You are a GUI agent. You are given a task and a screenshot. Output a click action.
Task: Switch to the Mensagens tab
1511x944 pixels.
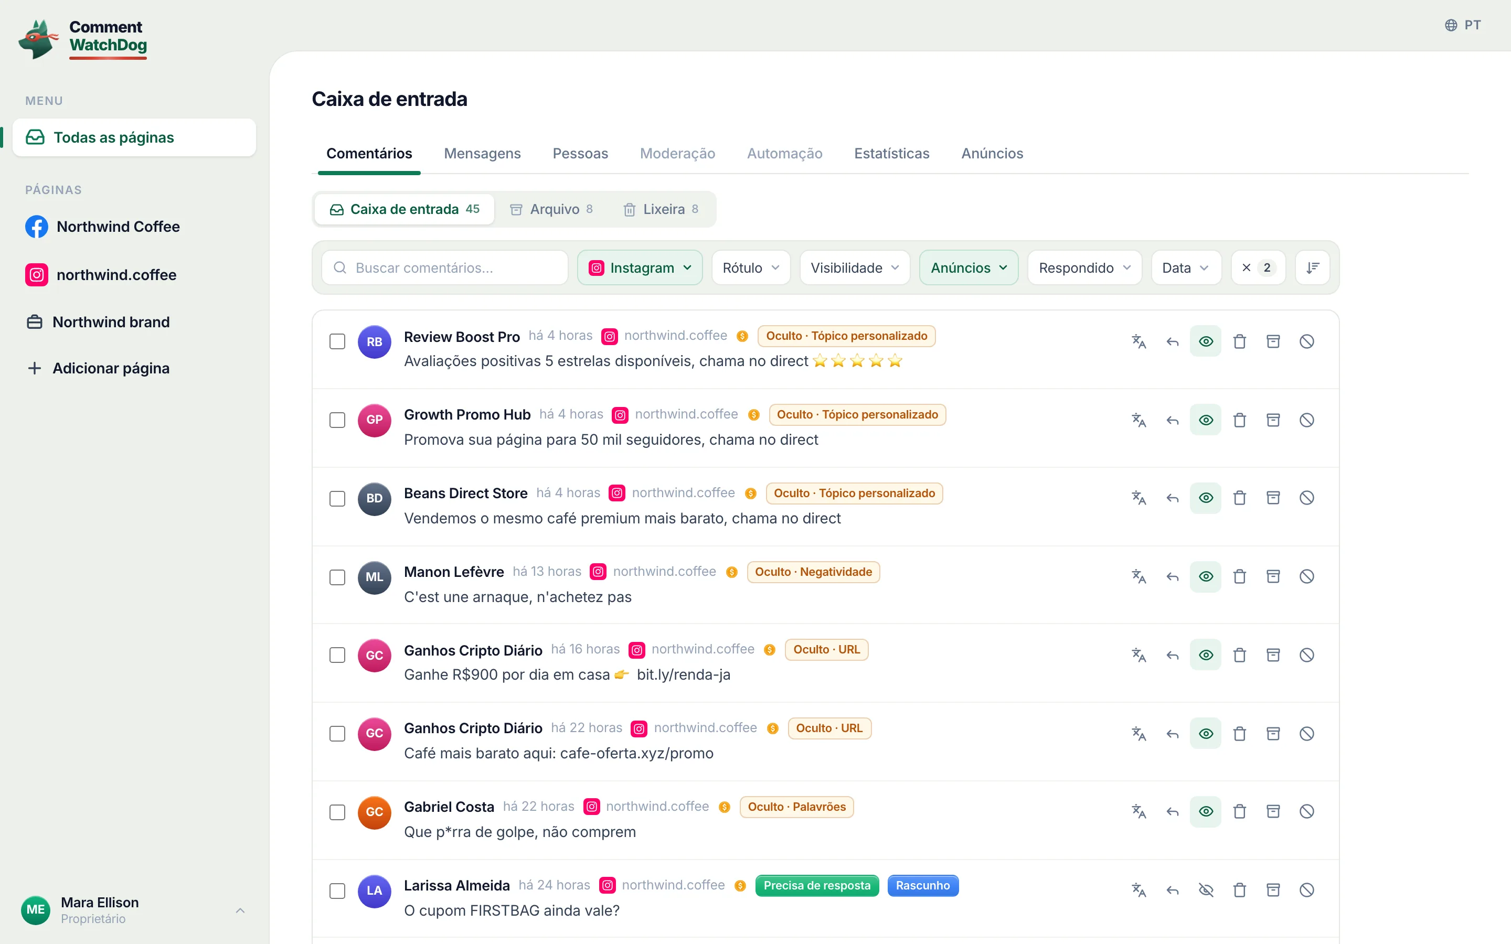[482, 154]
